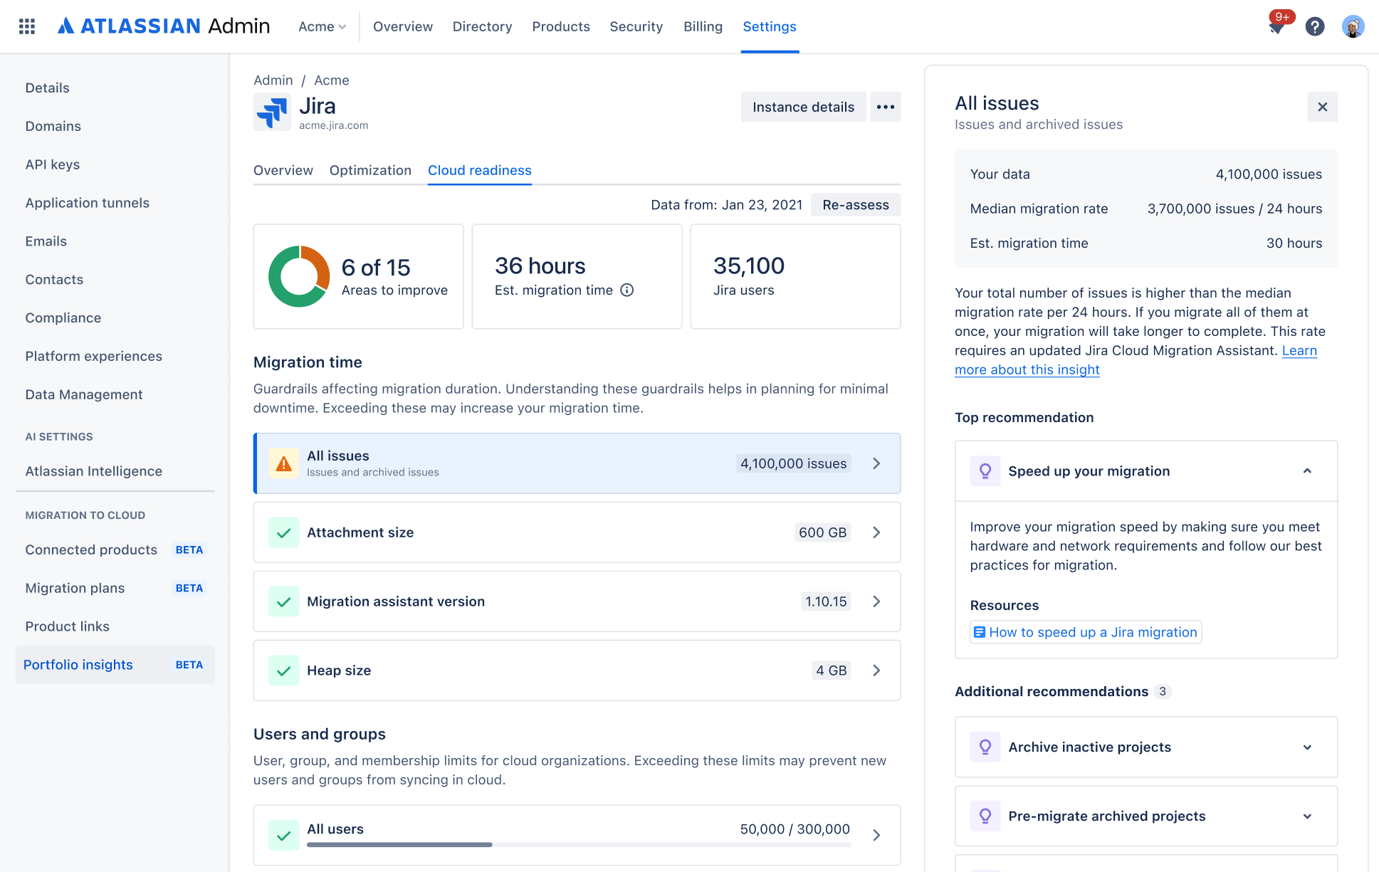Expand Archive inactive projects recommendation
The width and height of the screenshot is (1379, 872).
coord(1307,747)
